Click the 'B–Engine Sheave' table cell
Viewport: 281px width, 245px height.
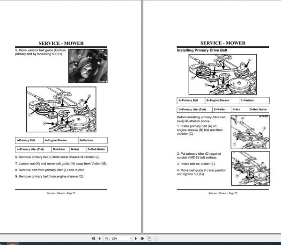click(222, 101)
